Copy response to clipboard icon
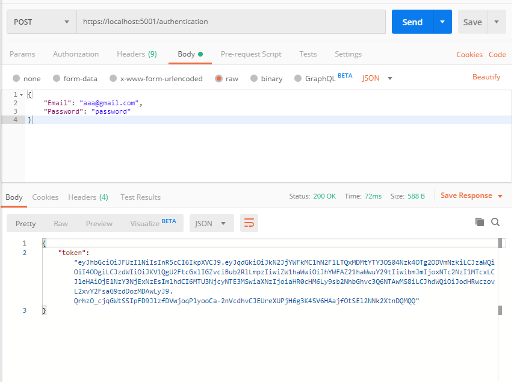 [480, 222]
